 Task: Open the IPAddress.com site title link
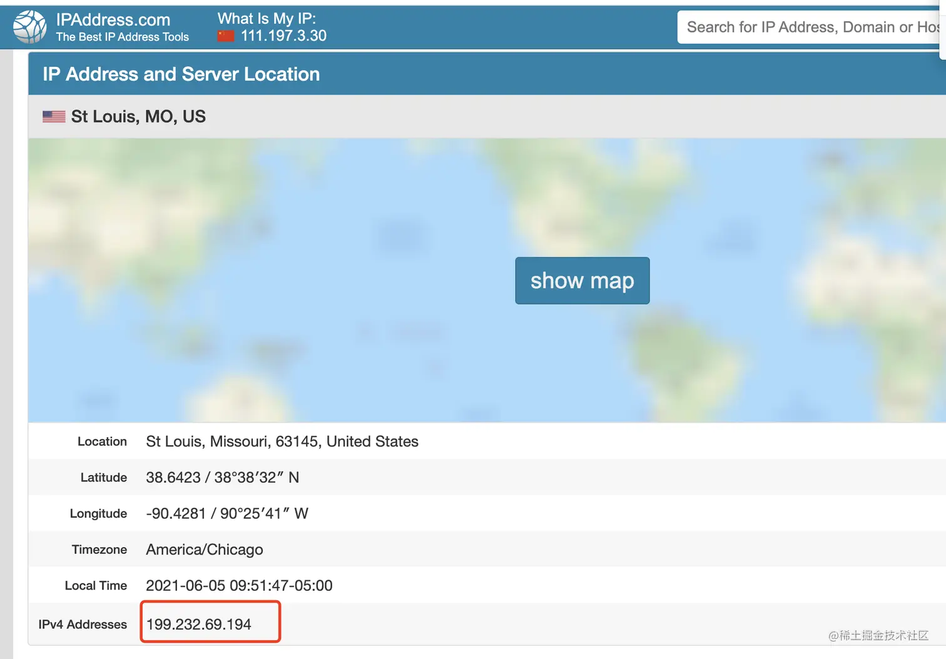pyautogui.click(x=113, y=20)
